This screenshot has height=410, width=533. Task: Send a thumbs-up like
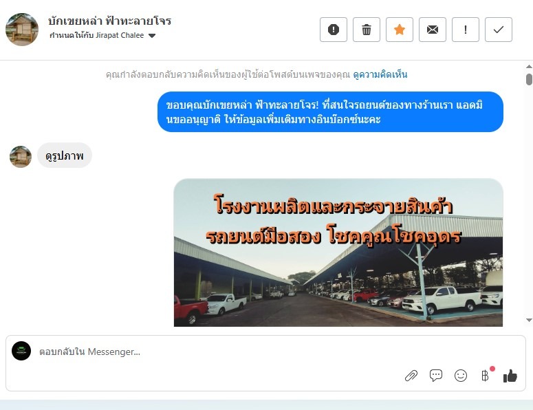click(x=510, y=376)
